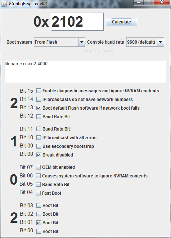The image size is (171, 238).
Task: Click the filename cisco2-4000 text area
Action: (85, 71)
